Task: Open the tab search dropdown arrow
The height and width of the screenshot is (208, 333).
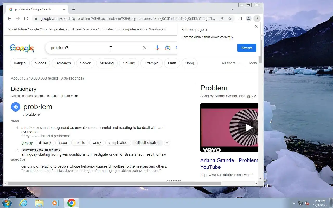Action: [233, 9]
